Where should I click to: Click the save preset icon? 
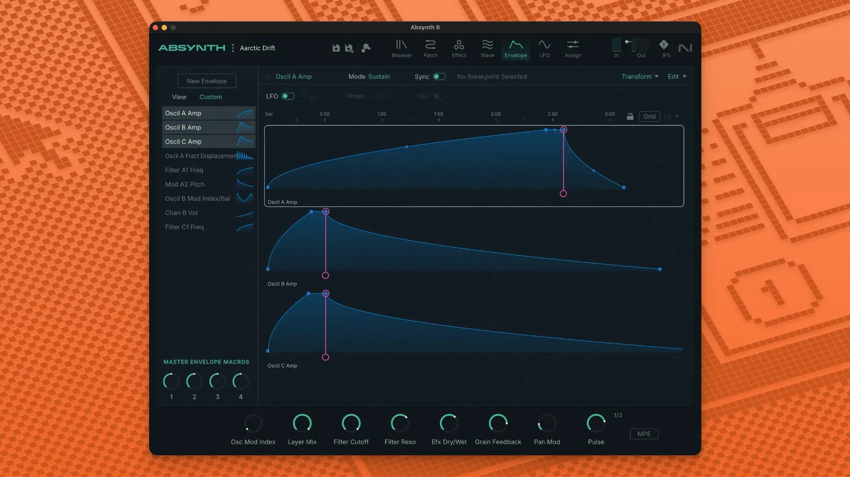point(336,48)
